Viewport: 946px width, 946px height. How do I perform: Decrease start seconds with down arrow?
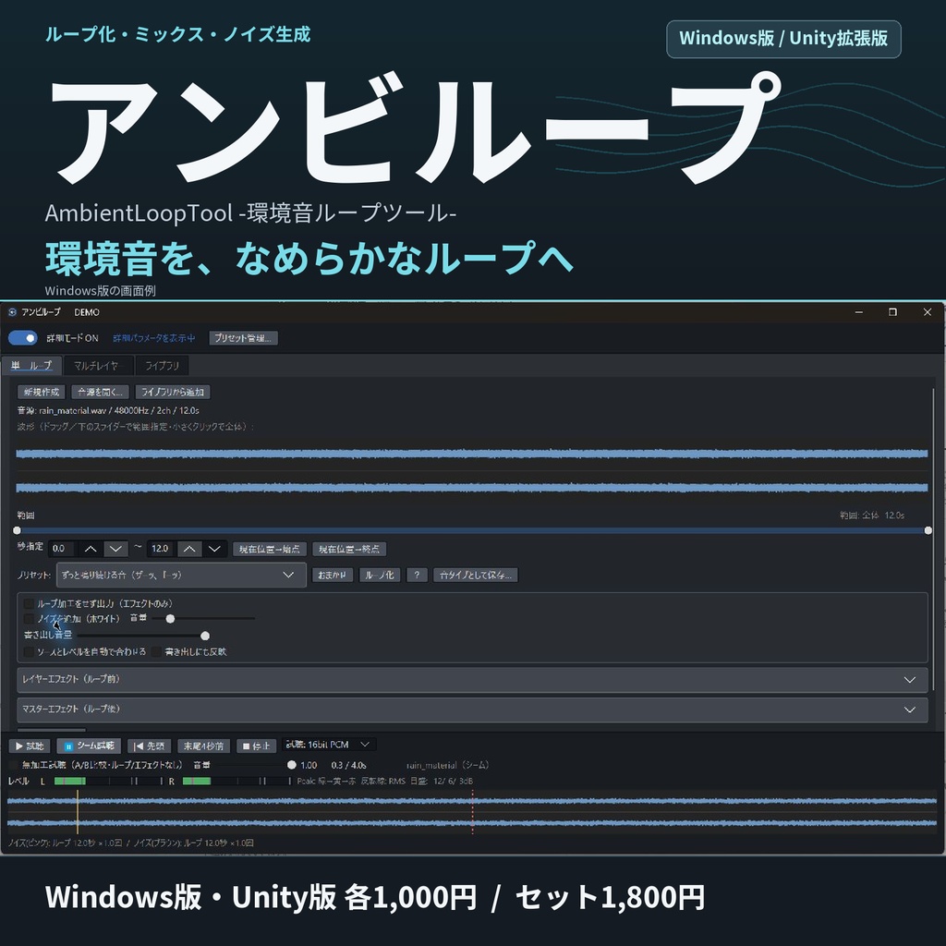point(115,549)
